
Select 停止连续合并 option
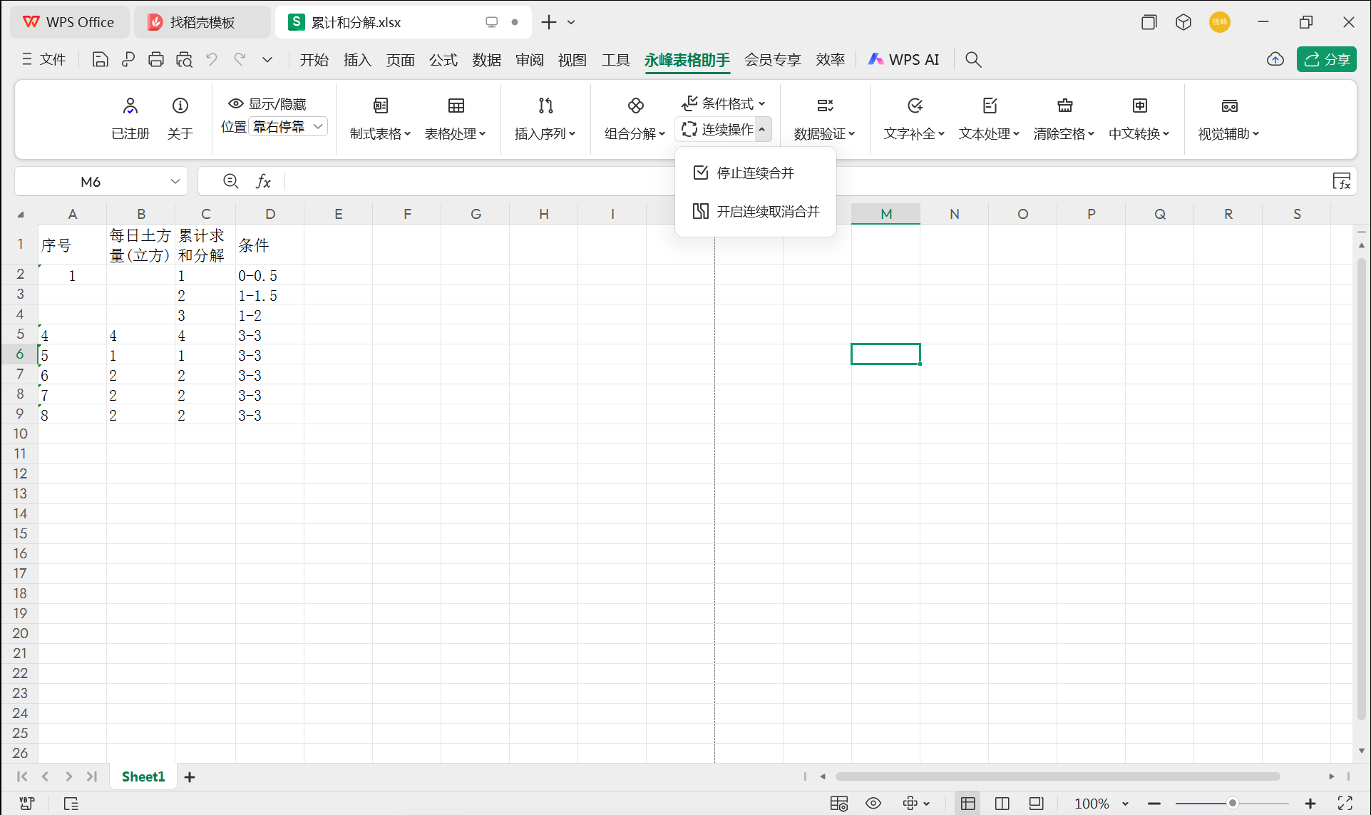(x=754, y=172)
